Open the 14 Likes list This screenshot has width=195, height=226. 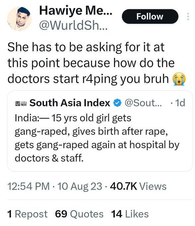(130, 214)
